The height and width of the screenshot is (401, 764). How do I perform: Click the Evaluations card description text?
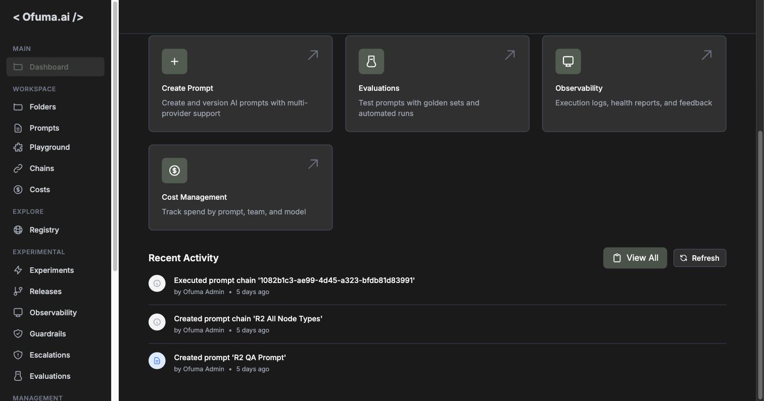419,108
